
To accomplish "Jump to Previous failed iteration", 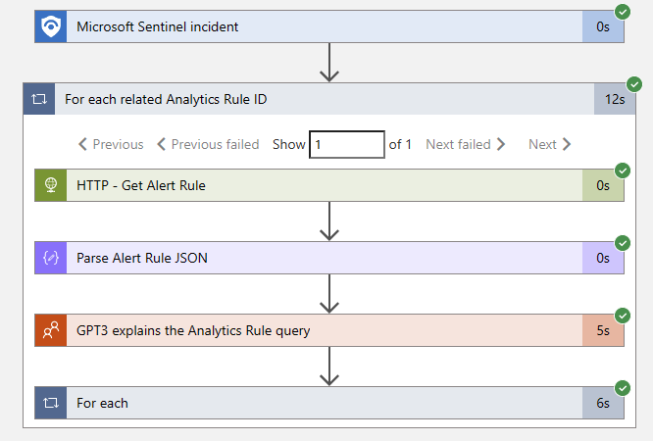I will pyautogui.click(x=208, y=144).
